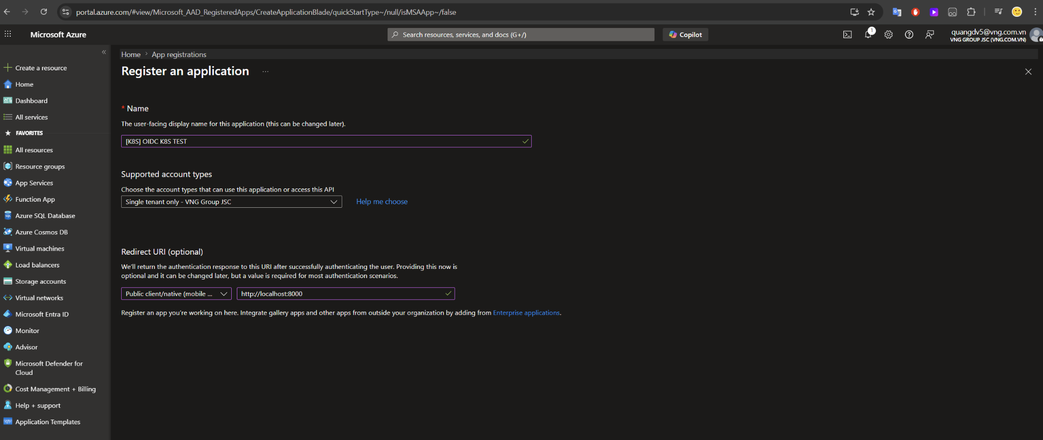Image resolution: width=1043 pixels, height=440 pixels.
Task: Open Virtual machines icon
Action: (8, 249)
